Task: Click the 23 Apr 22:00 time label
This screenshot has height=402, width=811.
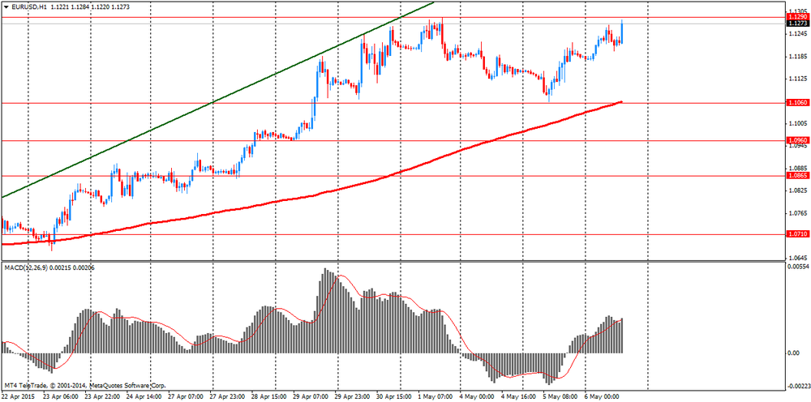Action: (104, 397)
